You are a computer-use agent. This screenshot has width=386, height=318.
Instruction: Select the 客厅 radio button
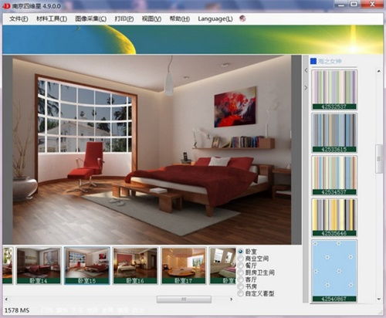(x=240, y=279)
